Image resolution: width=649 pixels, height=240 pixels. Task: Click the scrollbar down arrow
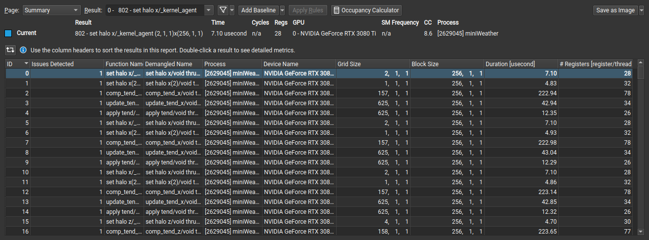[x=641, y=231]
